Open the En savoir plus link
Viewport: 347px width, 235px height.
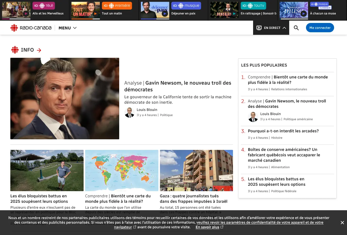pyautogui.click(x=207, y=227)
